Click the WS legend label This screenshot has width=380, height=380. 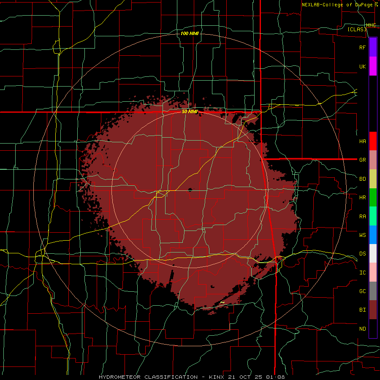pos(362,235)
